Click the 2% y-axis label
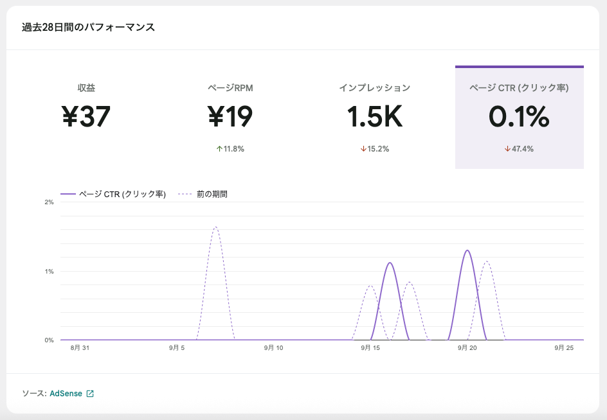This screenshot has width=607, height=420. pos(49,202)
